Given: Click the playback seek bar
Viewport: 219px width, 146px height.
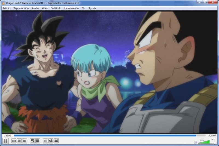Looking at the screenshot, I should point(109,135).
